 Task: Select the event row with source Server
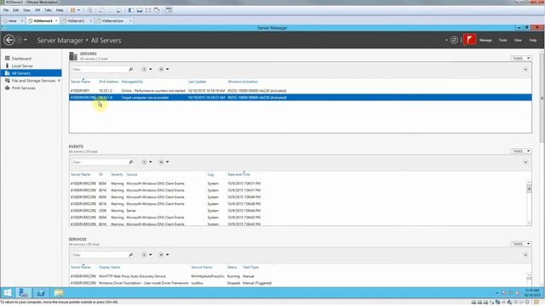pos(299,211)
